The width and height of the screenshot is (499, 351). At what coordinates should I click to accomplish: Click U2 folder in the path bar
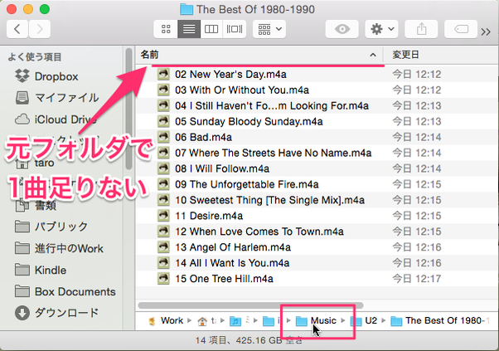point(364,321)
